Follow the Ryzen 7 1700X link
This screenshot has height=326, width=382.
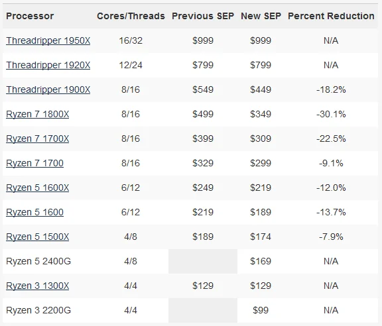[38, 138]
